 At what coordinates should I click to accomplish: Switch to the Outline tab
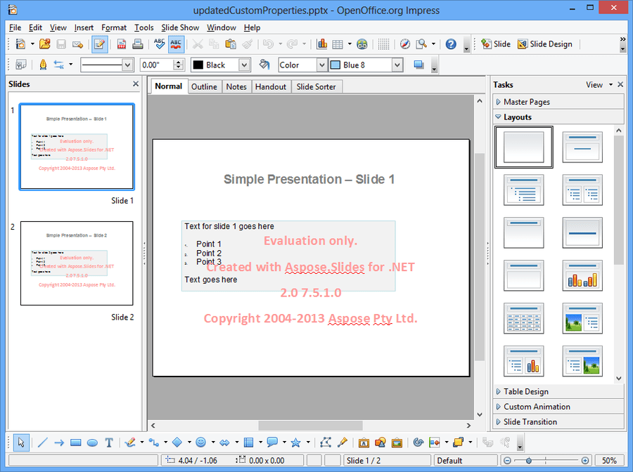click(204, 86)
